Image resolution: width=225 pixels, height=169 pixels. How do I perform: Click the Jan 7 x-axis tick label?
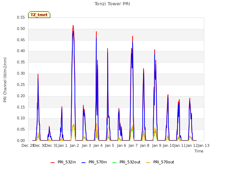(x=133, y=145)
